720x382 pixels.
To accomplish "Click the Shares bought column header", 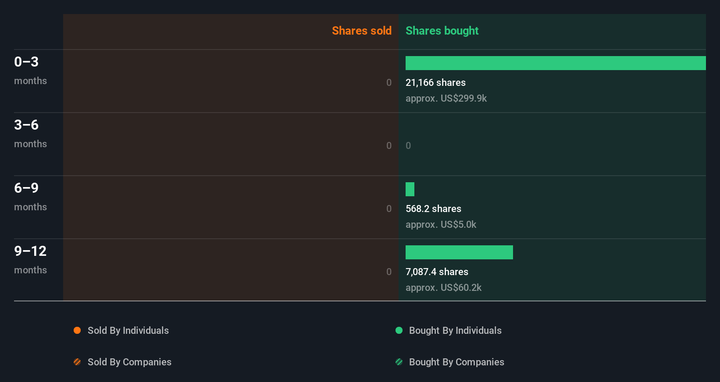I will pos(442,31).
